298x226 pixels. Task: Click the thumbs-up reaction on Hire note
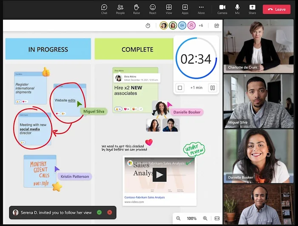click(x=118, y=109)
